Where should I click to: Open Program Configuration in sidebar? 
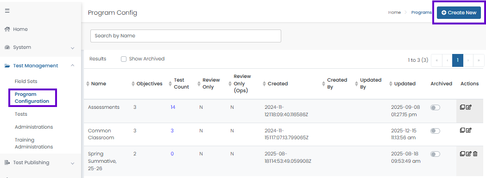(x=32, y=98)
